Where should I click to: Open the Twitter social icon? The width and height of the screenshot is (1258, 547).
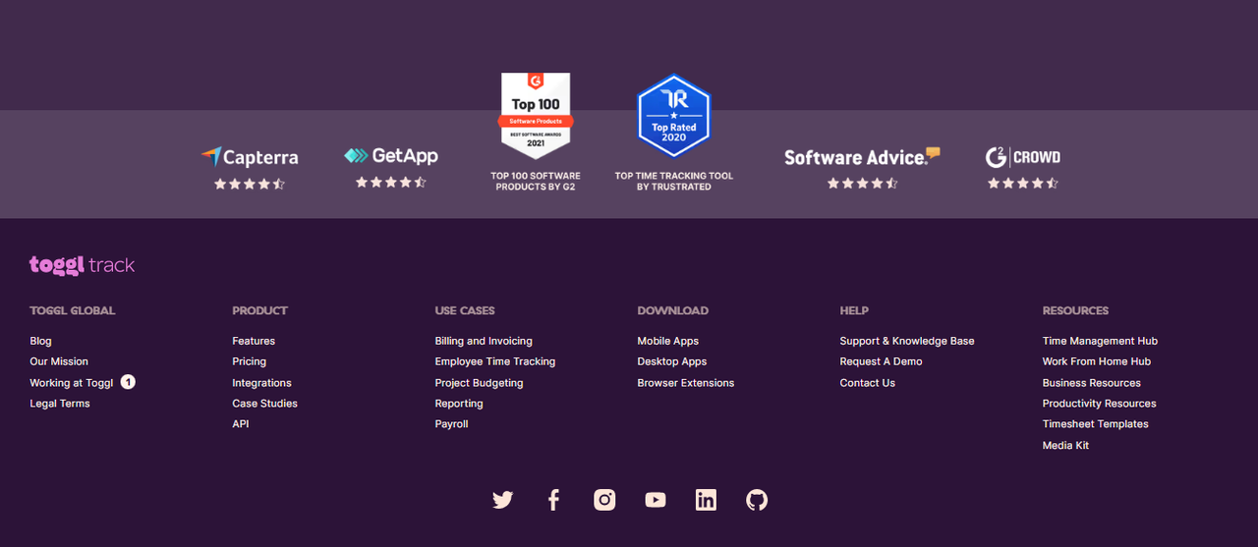503,500
